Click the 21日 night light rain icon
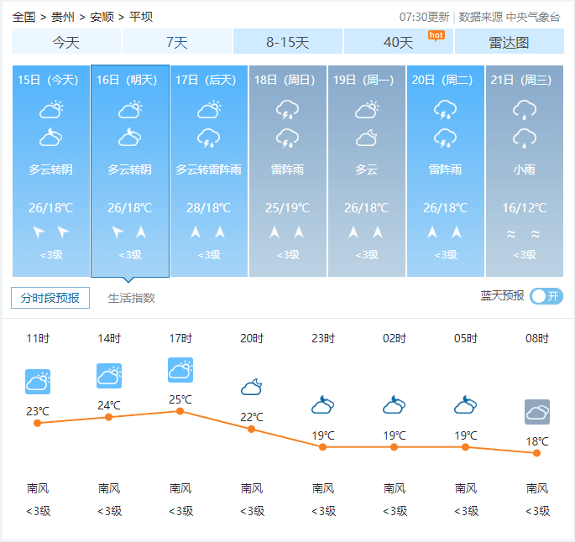This screenshot has width=575, height=542. [525, 138]
